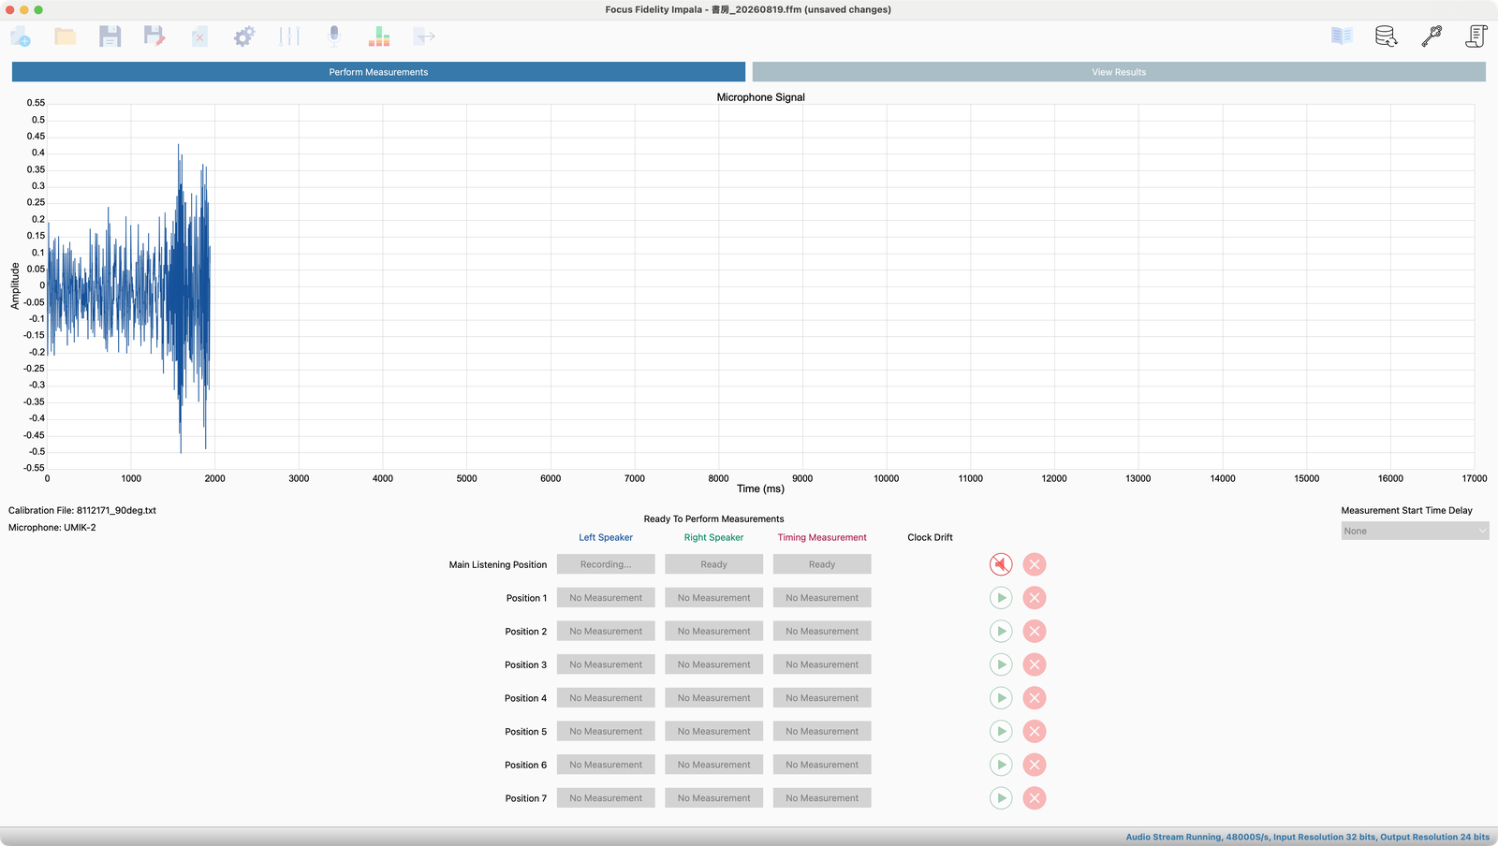Click the Timing Measurement column header
Image resolution: width=1498 pixels, height=846 pixels.
click(822, 537)
